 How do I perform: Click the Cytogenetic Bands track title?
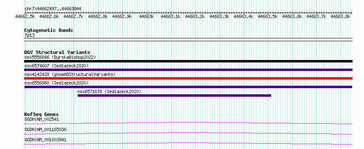pos(49,30)
